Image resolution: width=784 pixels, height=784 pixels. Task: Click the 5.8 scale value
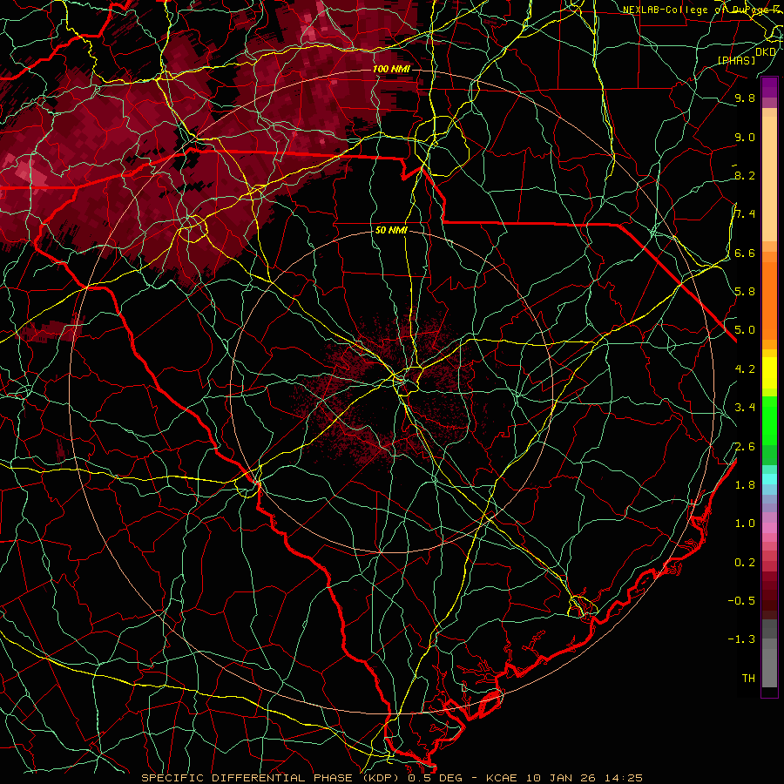(745, 292)
